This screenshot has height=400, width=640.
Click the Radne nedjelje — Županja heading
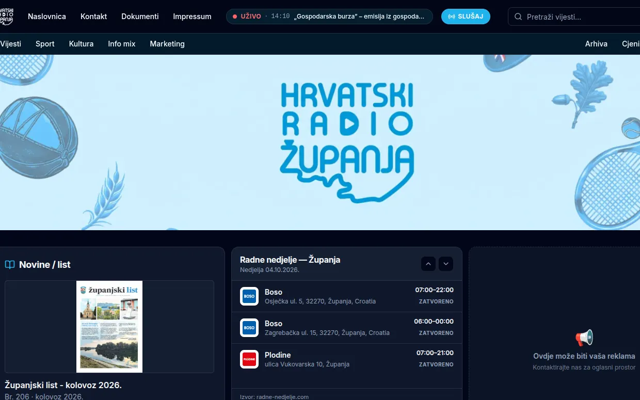(x=290, y=260)
